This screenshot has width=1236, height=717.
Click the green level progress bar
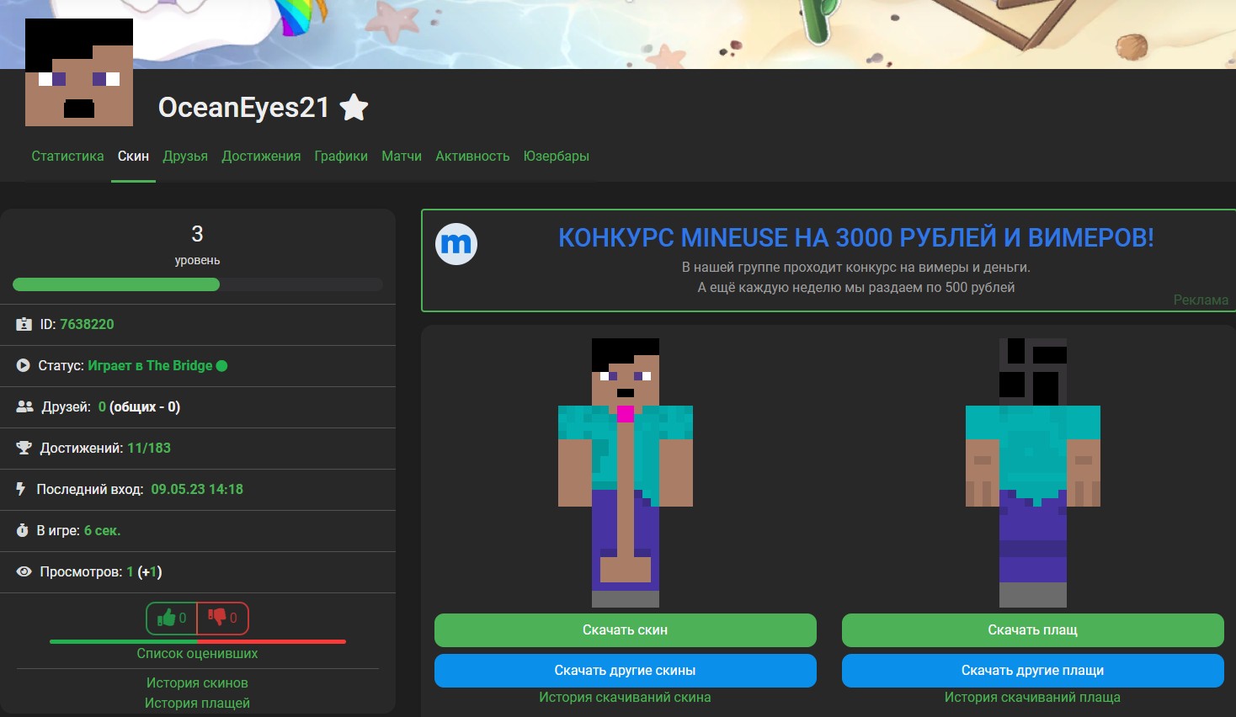116,284
